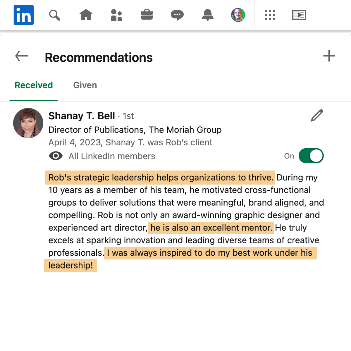351x351 pixels.
Task: Switch to the Given tab
Action: 85,85
